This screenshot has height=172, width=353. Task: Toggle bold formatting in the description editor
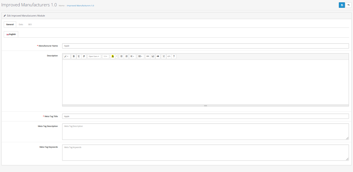tap(74, 56)
